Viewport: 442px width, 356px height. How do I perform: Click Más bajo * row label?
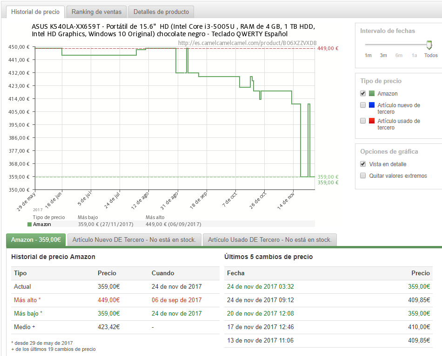click(x=28, y=314)
